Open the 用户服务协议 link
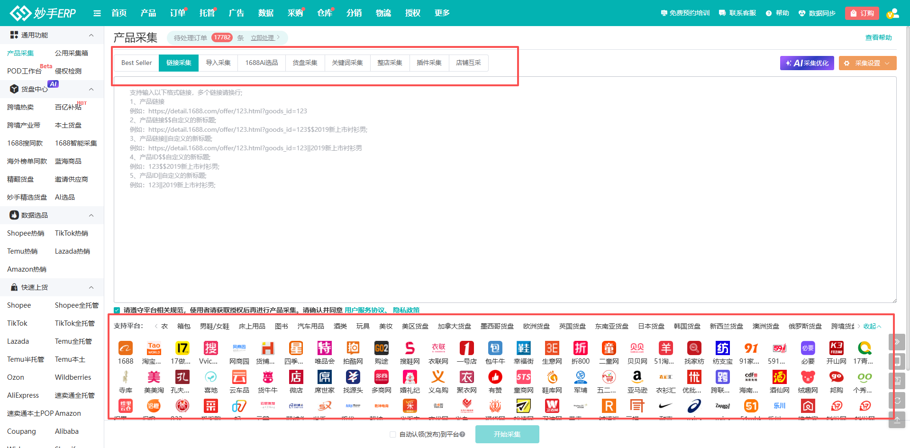This screenshot has width=910, height=448. pyautogui.click(x=364, y=310)
